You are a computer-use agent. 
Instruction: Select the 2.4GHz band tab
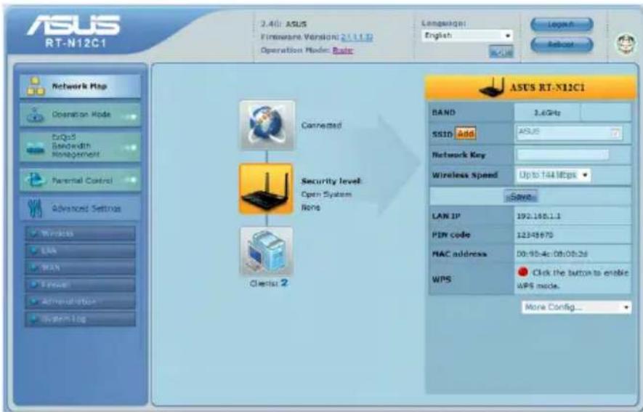tap(547, 113)
